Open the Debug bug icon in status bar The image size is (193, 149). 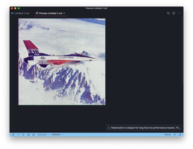pyautogui.click(x=29, y=135)
